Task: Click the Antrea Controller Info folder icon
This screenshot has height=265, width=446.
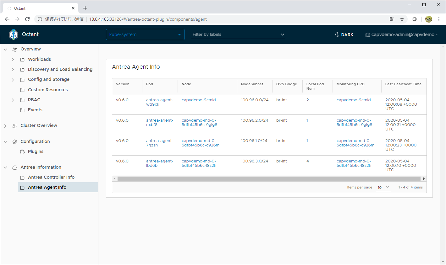Action: click(22, 178)
